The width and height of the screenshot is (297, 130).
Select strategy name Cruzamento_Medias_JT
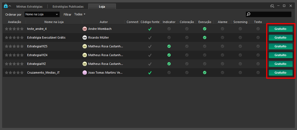(43, 73)
